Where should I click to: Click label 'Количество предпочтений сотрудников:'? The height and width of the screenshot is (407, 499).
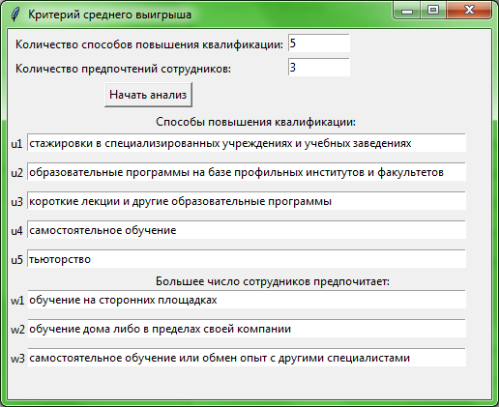click(x=123, y=69)
